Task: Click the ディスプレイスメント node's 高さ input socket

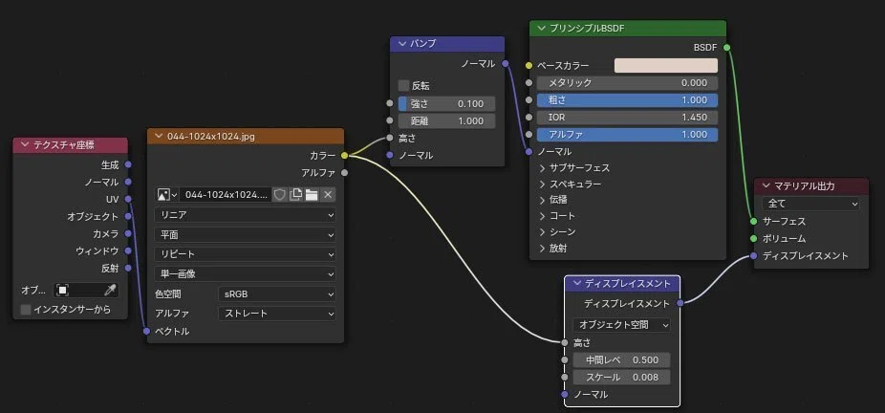Action: click(x=565, y=342)
